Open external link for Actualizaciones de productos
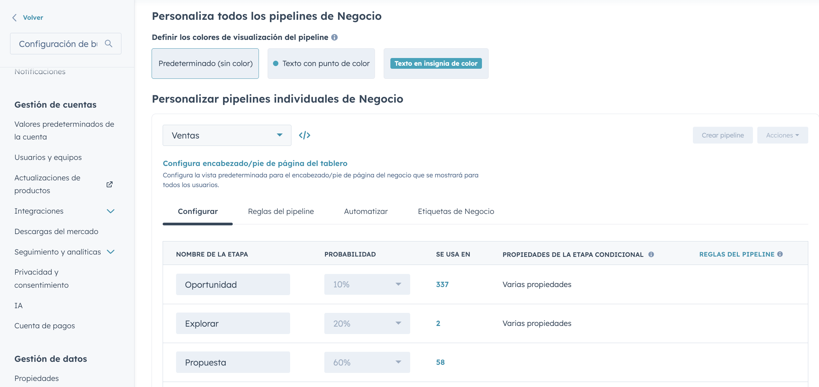Screen dimensions: 819x387 point(109,184)
